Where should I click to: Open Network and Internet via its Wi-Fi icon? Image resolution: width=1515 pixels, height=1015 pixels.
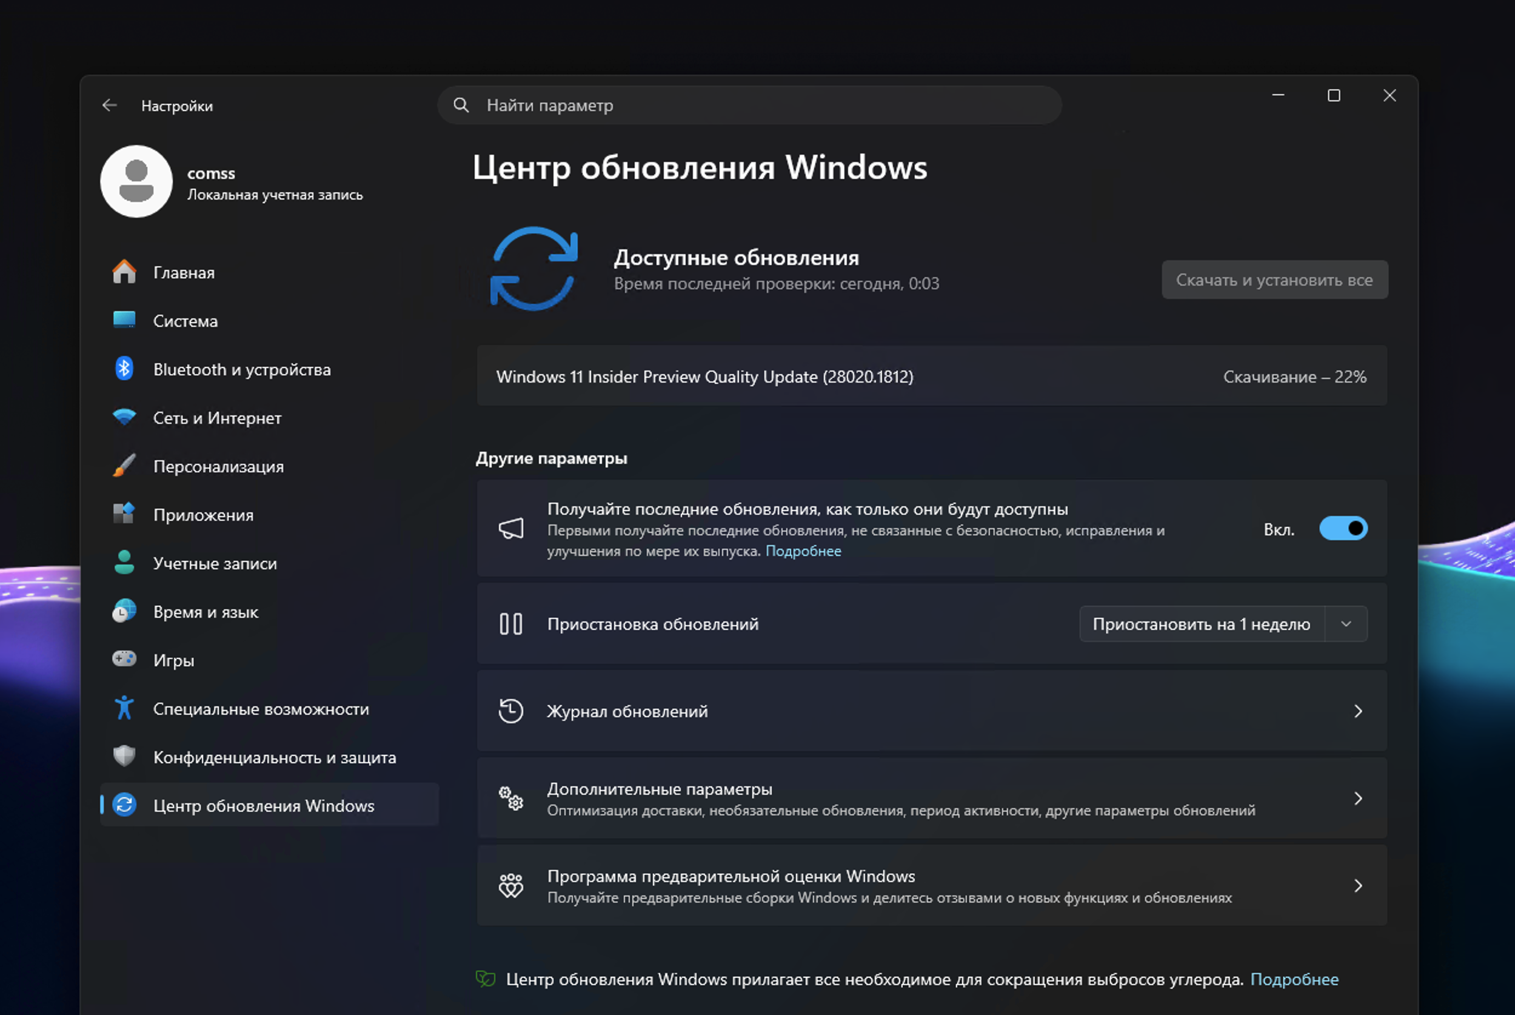[x=125, y=418]
